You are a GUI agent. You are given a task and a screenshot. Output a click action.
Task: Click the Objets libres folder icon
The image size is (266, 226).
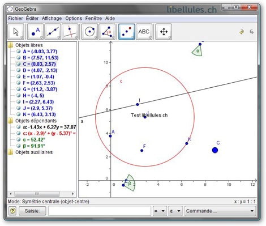[x=11, y=45]
